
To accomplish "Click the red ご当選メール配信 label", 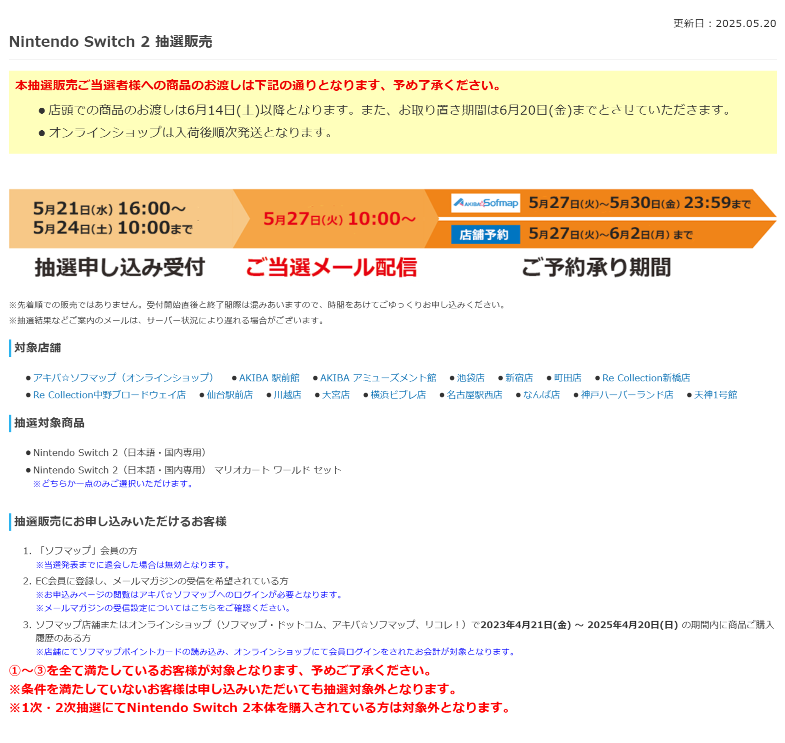I will pyautogui.click(x=331, y=267).
